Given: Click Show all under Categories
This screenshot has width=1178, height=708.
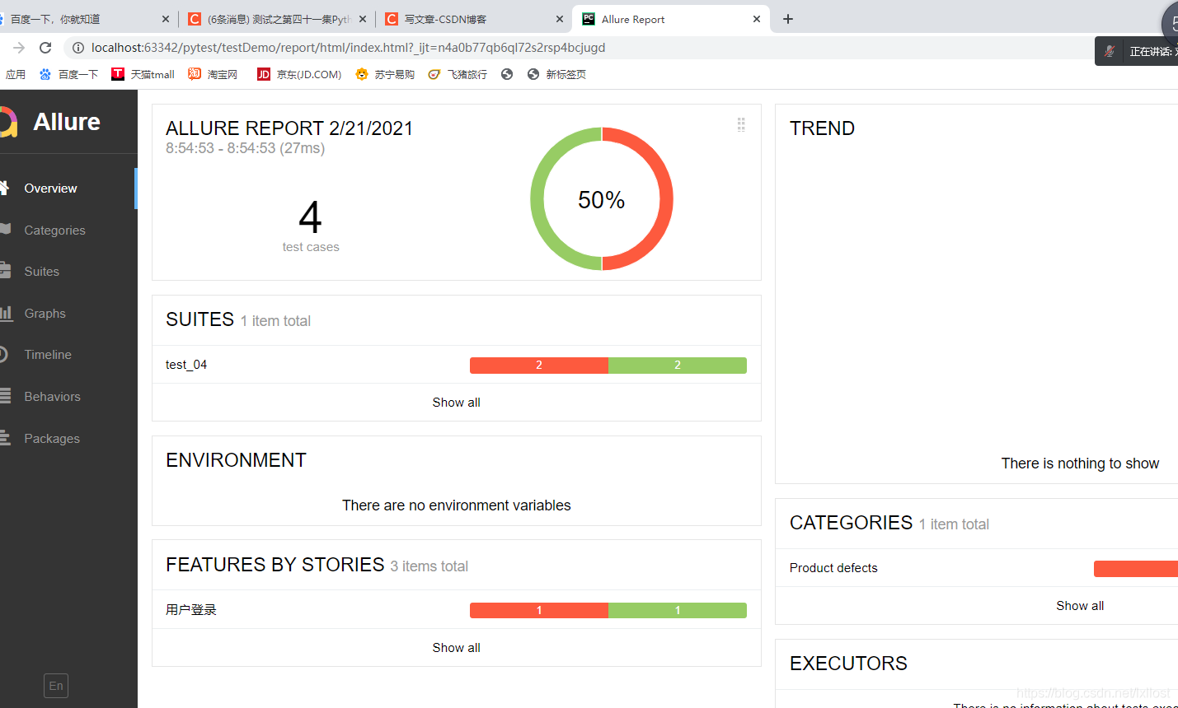Looking at the screenshot, I should [x=1080, y=606].
